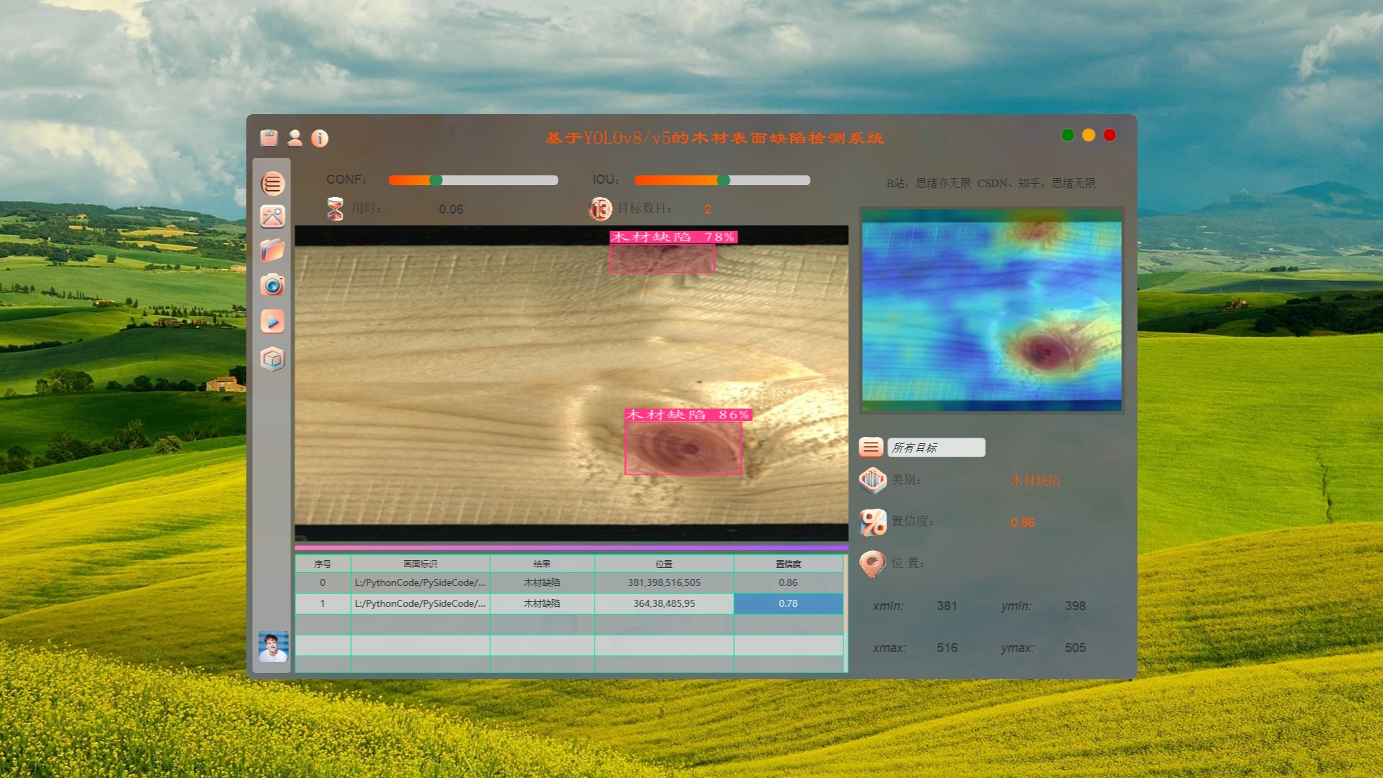
Task: Open the video playback detection icon
Action: [x=272, y=321]
